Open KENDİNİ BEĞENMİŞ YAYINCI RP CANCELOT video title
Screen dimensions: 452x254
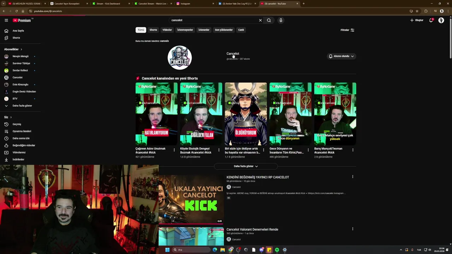click(x=258, y=177)
